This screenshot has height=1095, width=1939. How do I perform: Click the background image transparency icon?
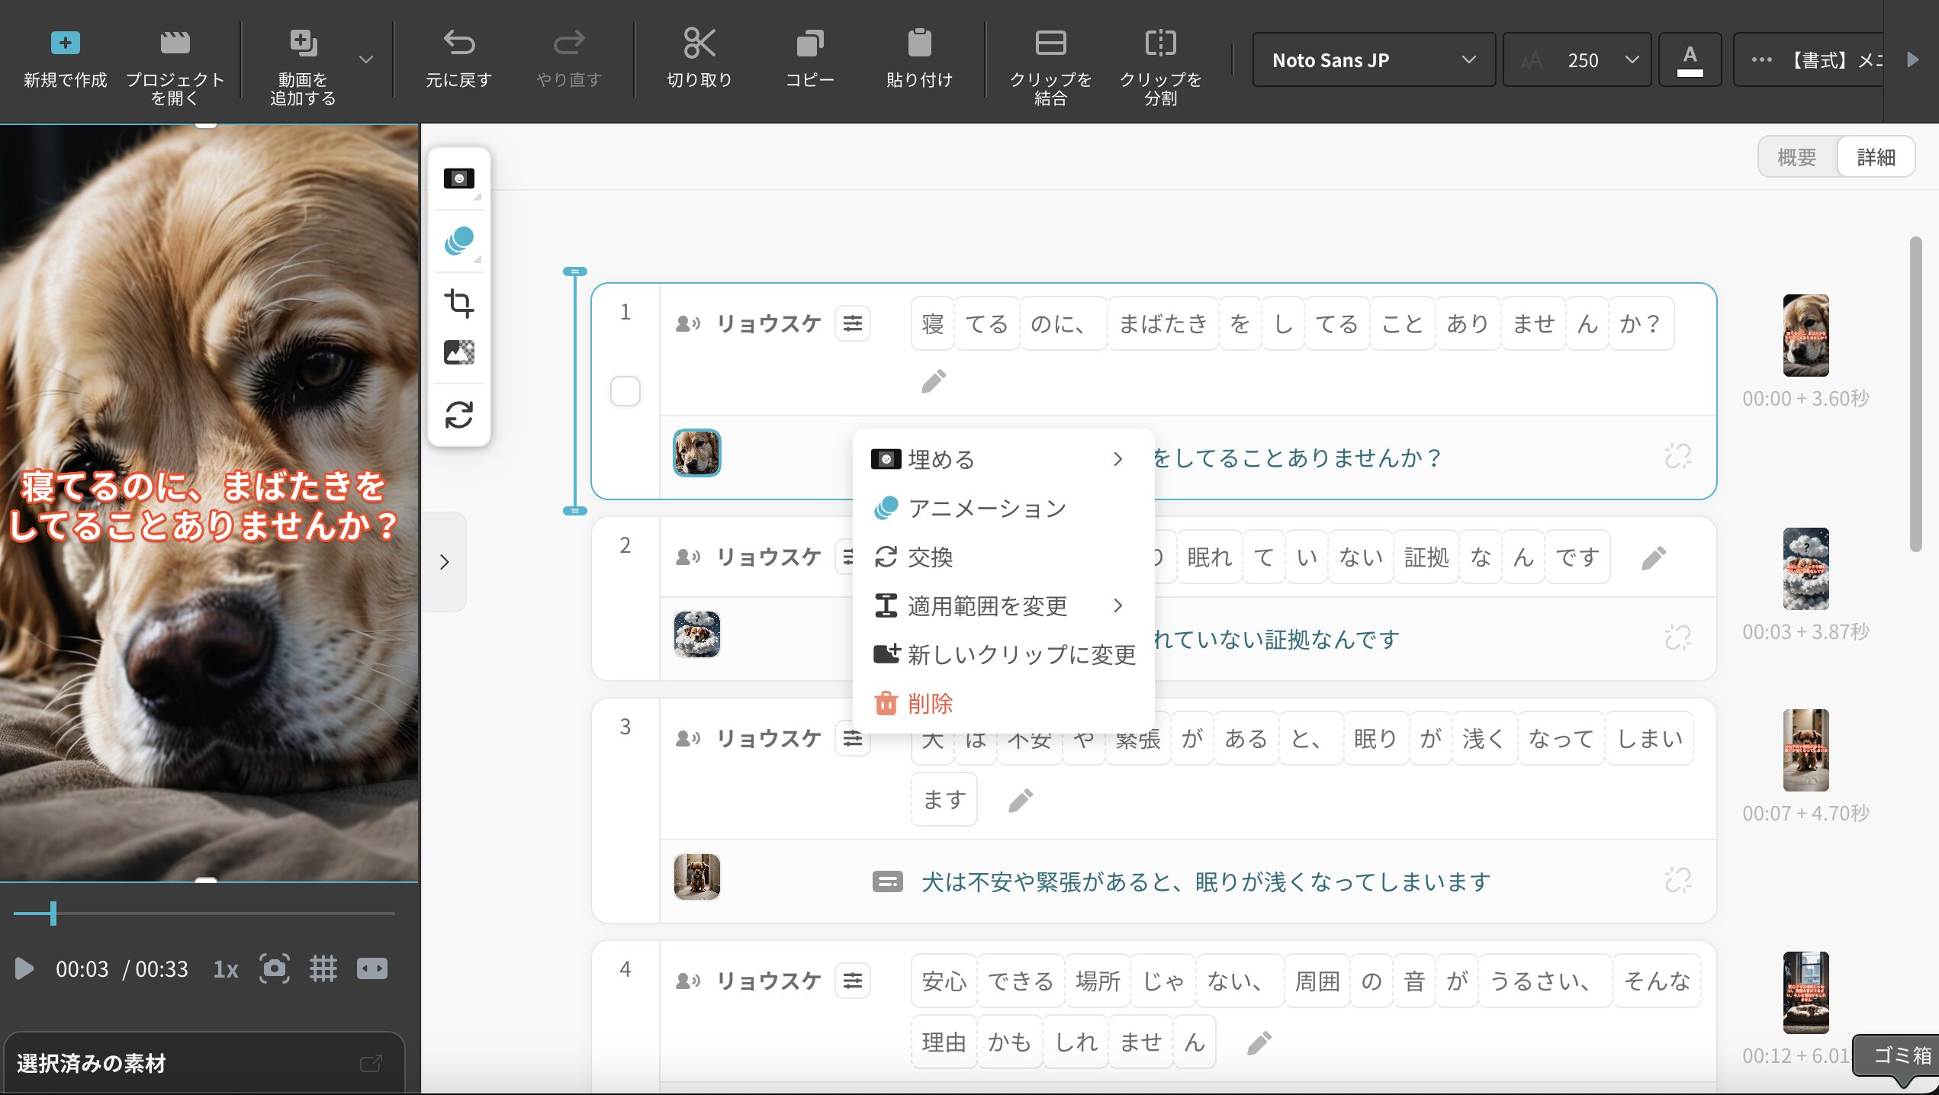pyautogui.click(x=458, y=352)
